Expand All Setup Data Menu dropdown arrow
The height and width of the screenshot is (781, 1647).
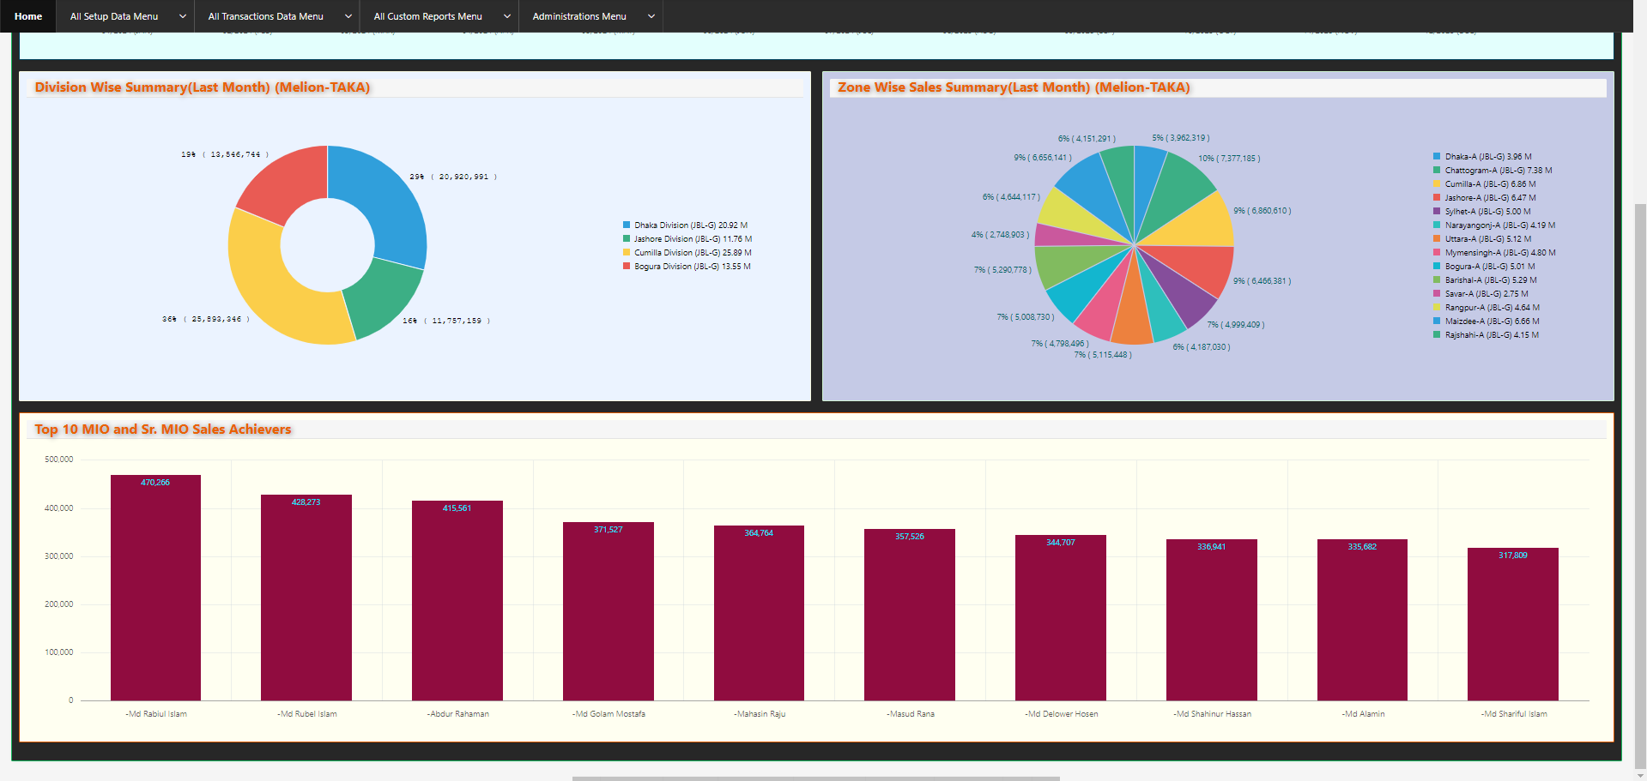(182, 16)
